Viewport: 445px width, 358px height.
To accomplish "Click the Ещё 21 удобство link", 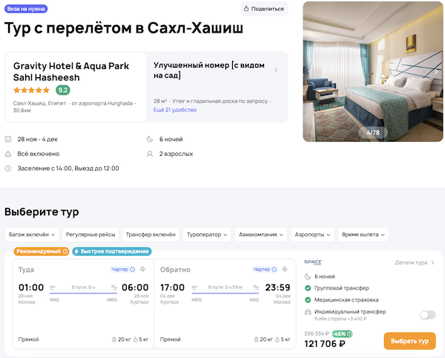I will point(174,110).
